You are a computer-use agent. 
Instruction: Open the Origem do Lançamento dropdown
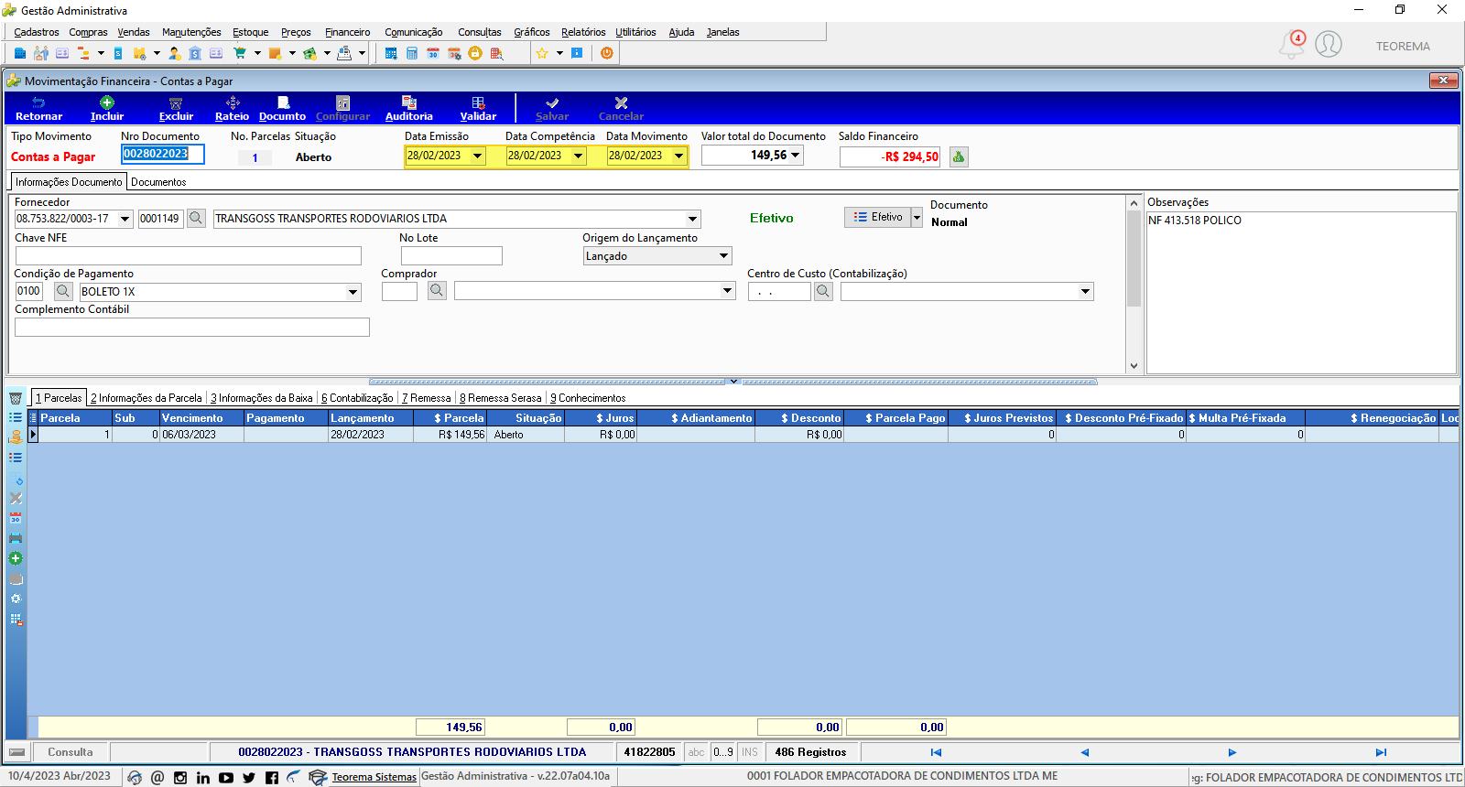click(723, 256)
